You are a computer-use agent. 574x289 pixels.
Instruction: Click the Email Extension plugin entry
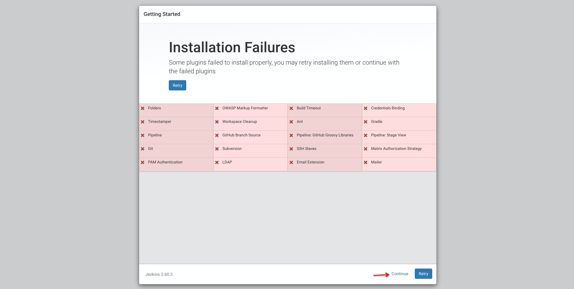310,162
